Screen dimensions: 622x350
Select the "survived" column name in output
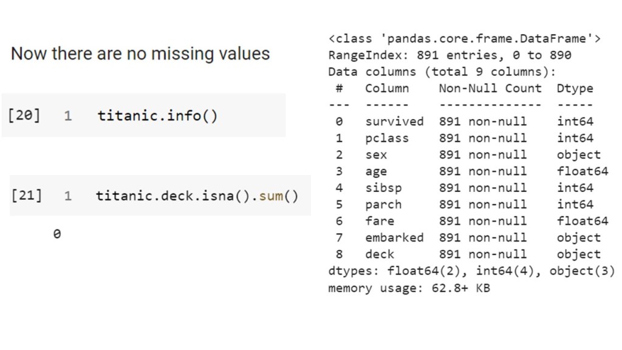pos(394,122)
